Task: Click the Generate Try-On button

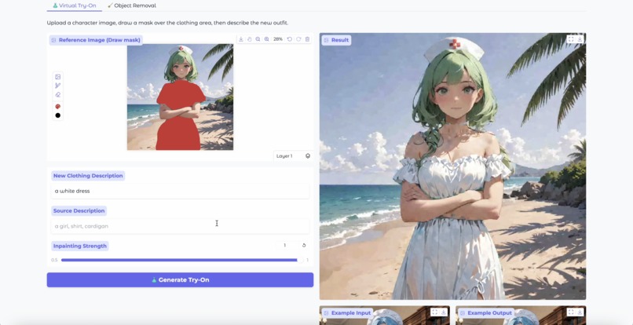Action: pos(180,279)
